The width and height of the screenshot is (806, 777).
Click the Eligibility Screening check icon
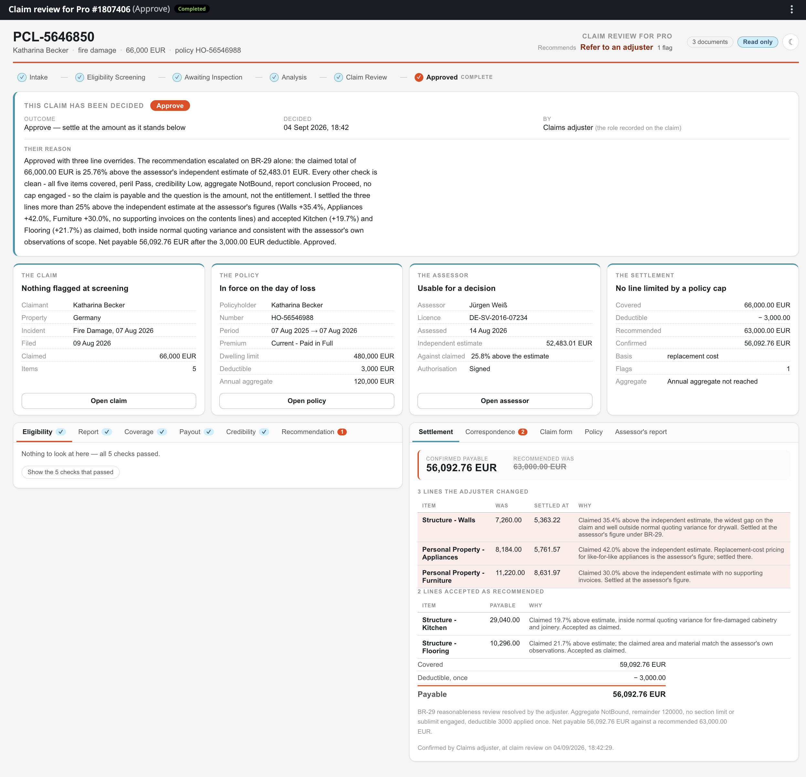tap(80, 77)
